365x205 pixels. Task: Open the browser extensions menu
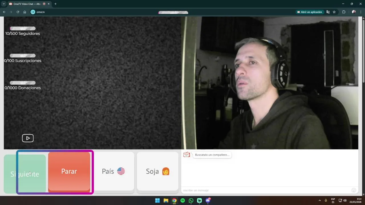pyautogui.click(x=344, y=12)
